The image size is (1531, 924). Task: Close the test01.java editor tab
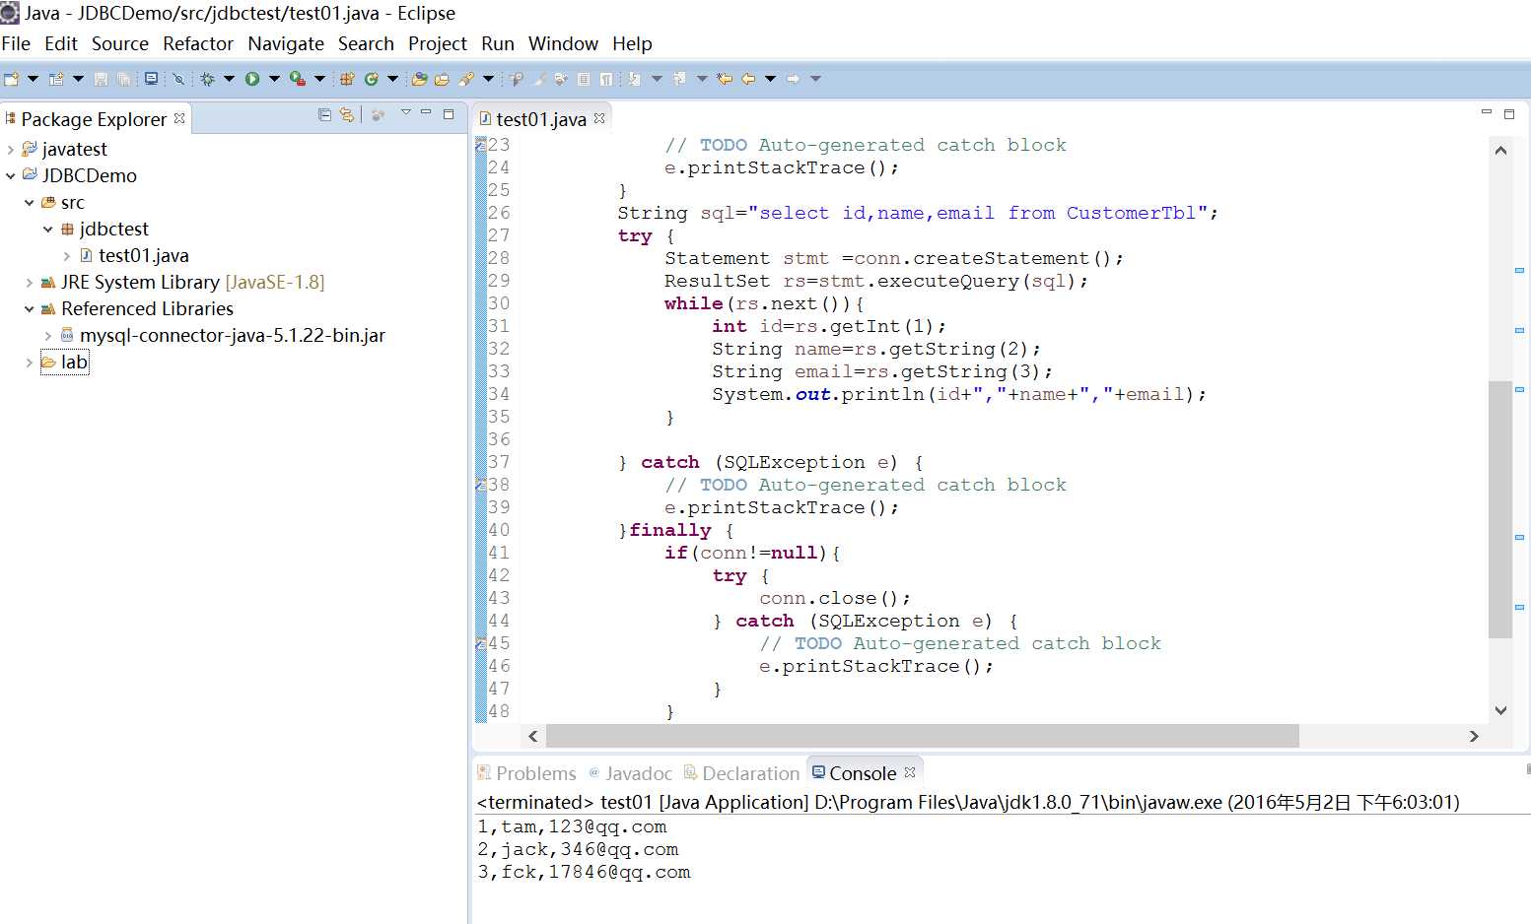(x=599, y=118)
